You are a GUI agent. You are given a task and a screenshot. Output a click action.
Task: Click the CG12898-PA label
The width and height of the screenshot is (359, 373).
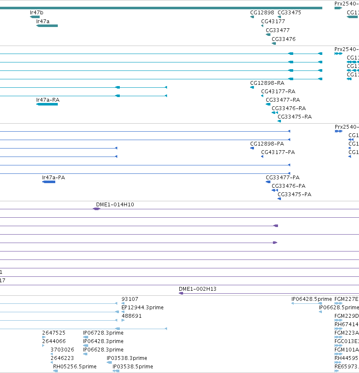click(267, 144)
